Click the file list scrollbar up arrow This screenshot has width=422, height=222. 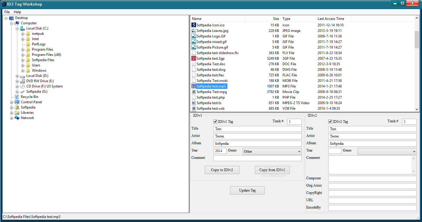417,18
